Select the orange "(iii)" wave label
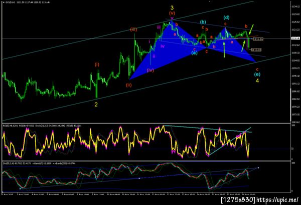This screenshot has height=205, width=301. coord(133,29)
